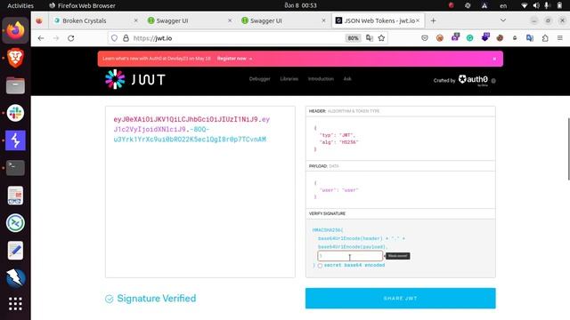Image resolution: width=570 pixels, height=320 pixels.
Task: Open a new browser tab
Action: [433, 20]
